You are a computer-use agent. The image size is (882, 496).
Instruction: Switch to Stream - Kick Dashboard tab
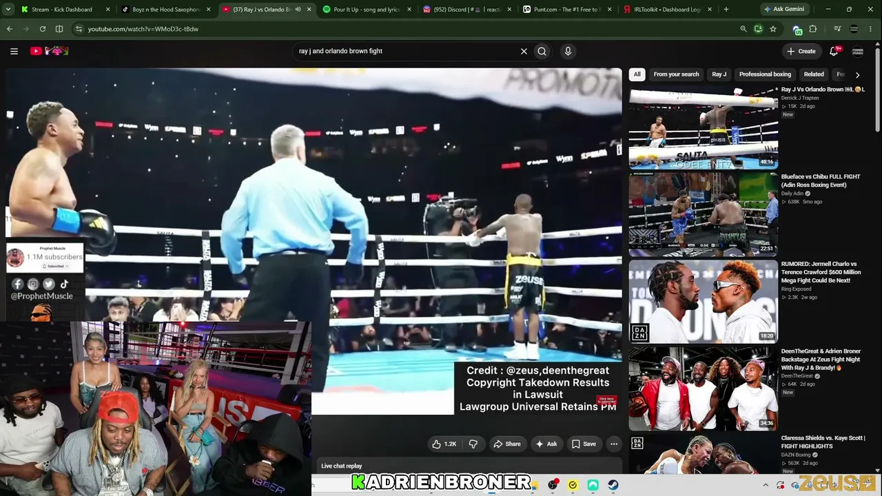[x=62, y=10]
